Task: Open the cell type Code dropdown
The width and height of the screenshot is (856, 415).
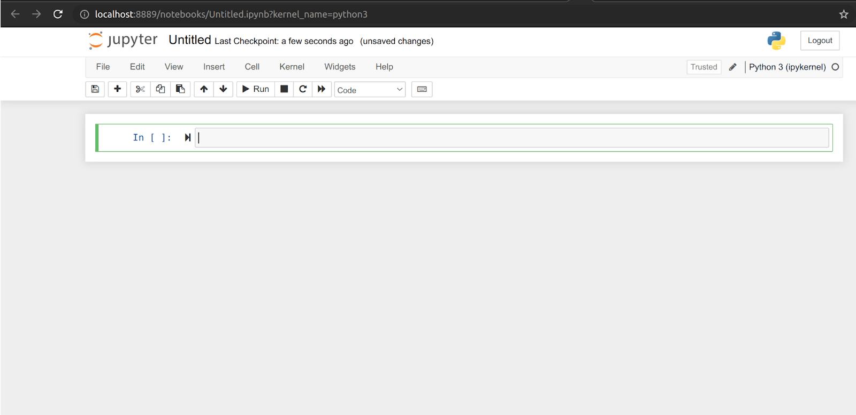Action: (x=370, y=90)
